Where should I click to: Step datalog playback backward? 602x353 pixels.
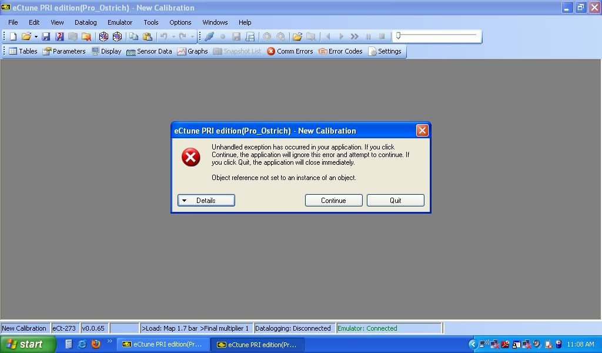click(x=328, y=36)
